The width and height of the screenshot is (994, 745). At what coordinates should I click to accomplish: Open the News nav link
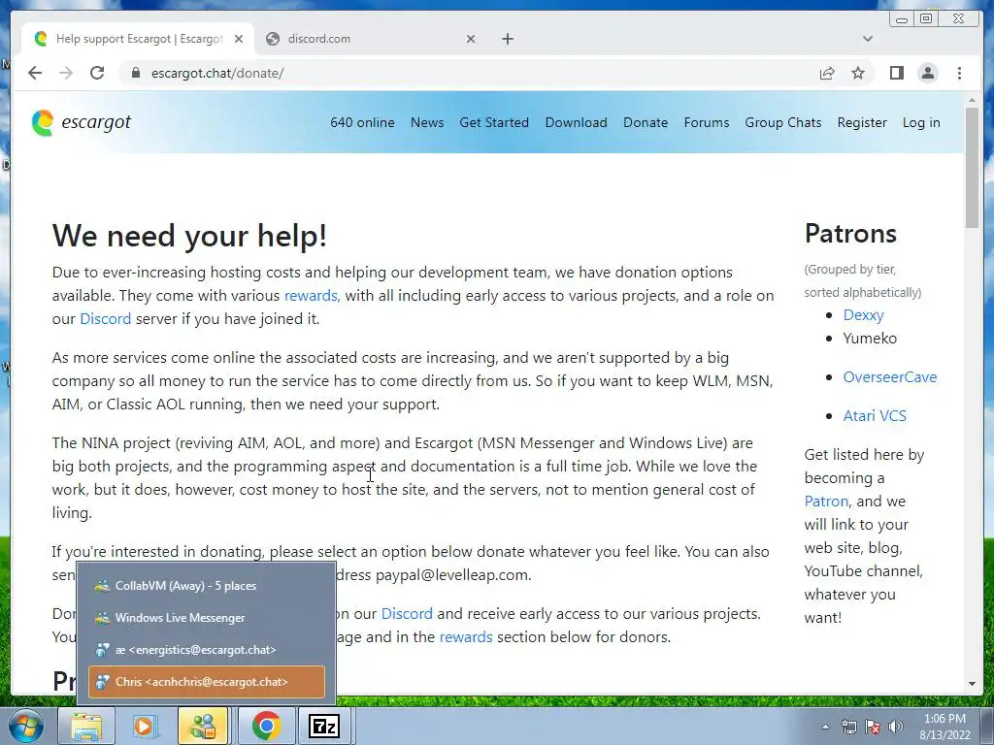tap(427, 122)
